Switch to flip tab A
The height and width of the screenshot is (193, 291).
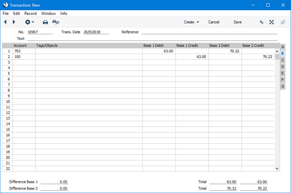coord(283,47)
